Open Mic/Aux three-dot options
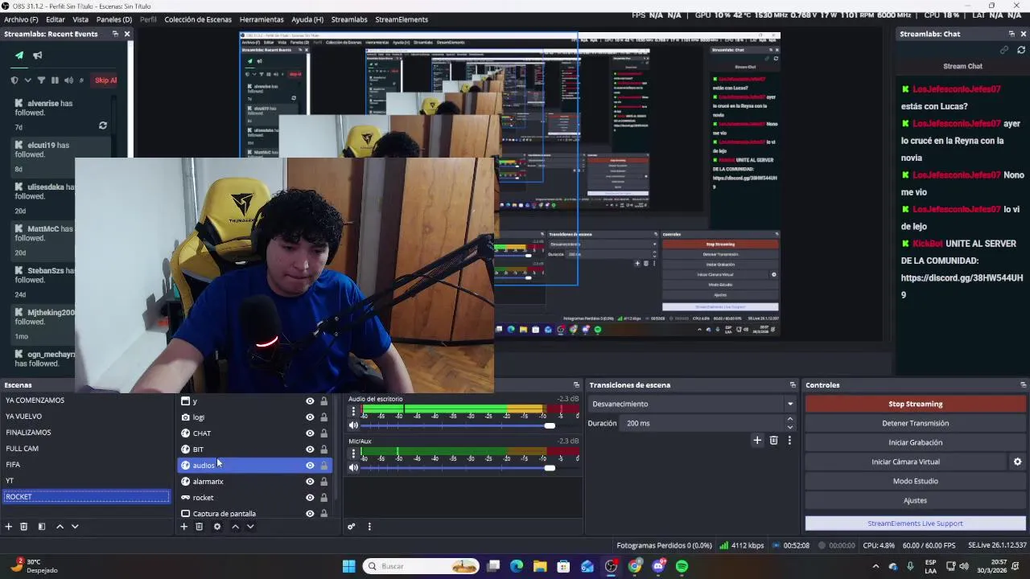This screenshot has width=1030, height=579. click(x=353, y=453)
